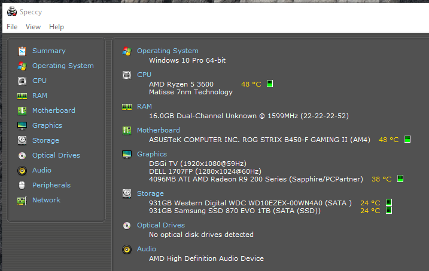Click the 'DSGi TV (1920x1080@59Hz)' line
The height and width of the screenshot is (271, 429).
point(197,164)
